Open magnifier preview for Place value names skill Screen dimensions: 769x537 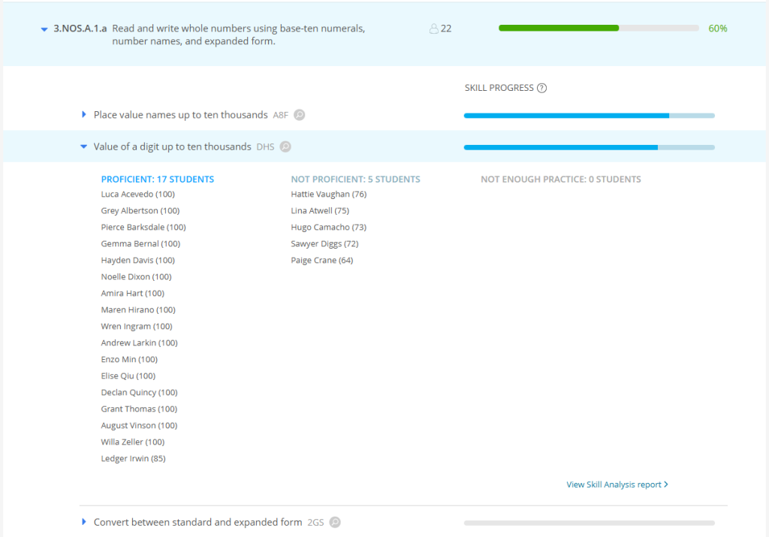299,115
